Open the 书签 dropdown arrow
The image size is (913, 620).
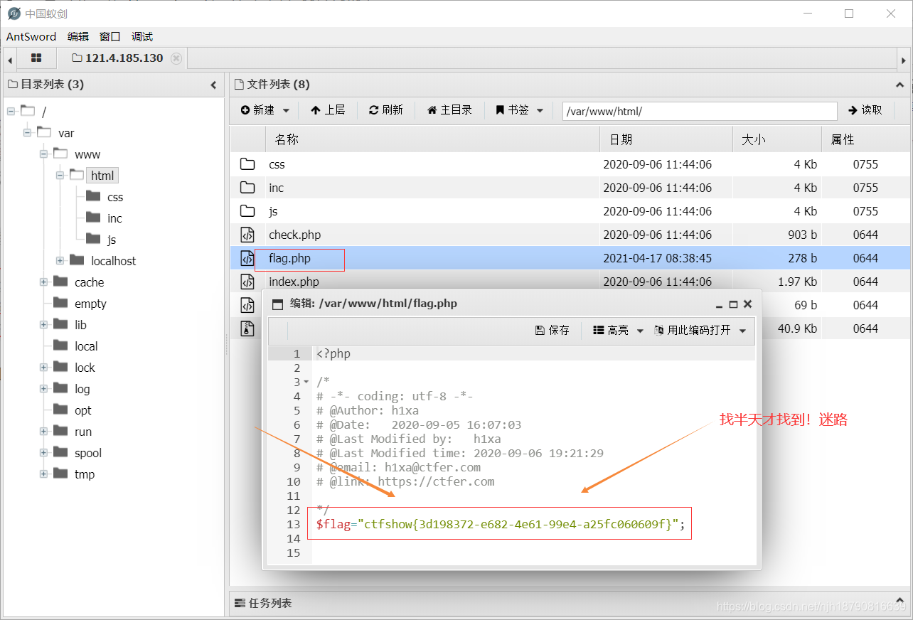pyautogui.click(x=540, y=111)
